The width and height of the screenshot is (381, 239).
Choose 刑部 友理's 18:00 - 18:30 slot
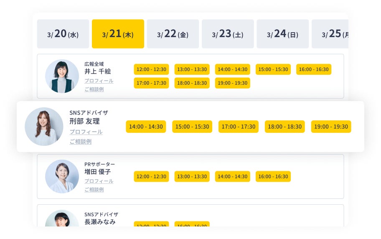pyautogui.click(x=284, y=127)
